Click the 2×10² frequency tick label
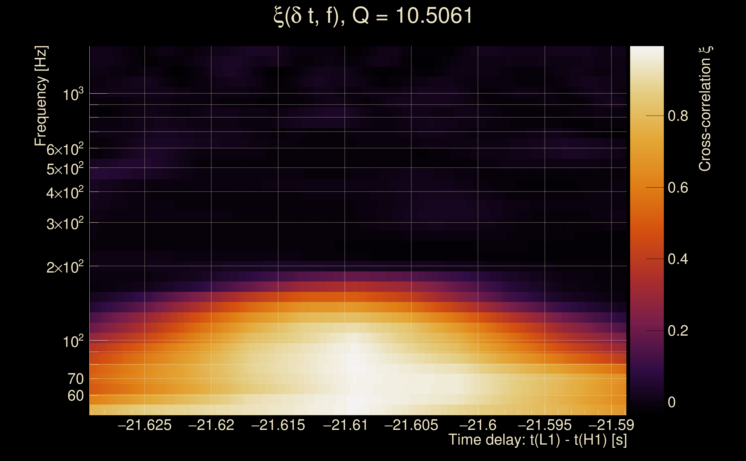The height and width of the screenshot is (461, 746). [x=65, y=267]
